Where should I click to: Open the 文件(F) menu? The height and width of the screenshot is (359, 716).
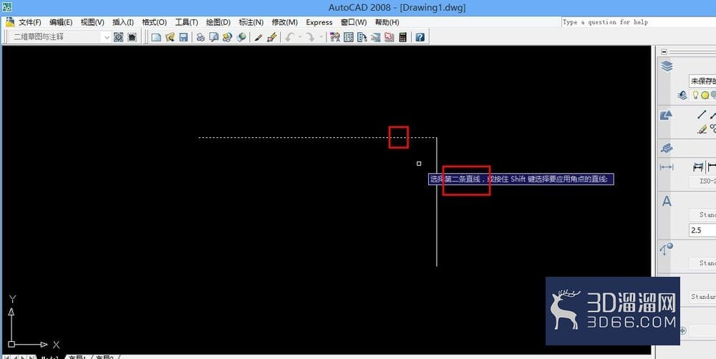coord(29,22)
